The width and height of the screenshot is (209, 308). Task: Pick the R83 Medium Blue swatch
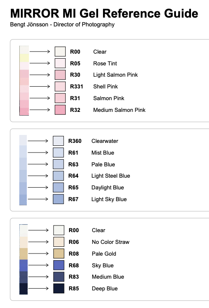59,277
